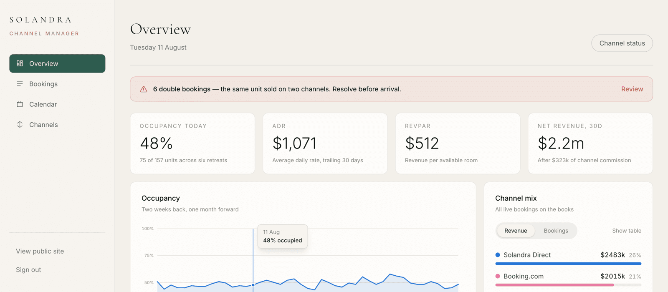Click the Solandra logo wordmark
This screenshot has height=292, width=668.
(40, 20)
